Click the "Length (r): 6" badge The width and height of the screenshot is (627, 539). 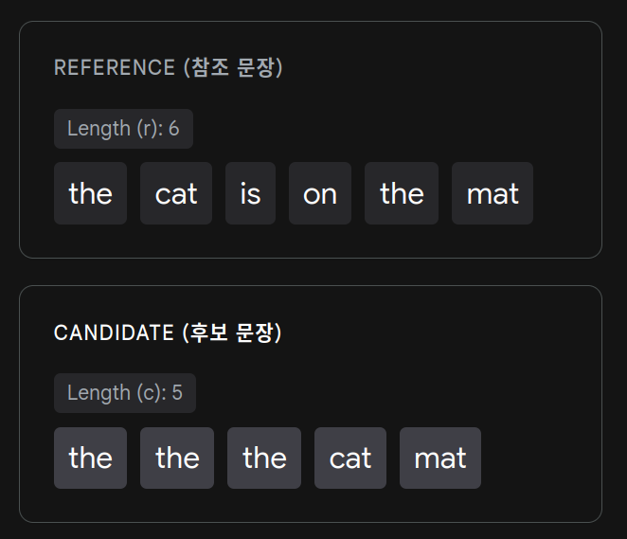(x=123, y=129)
